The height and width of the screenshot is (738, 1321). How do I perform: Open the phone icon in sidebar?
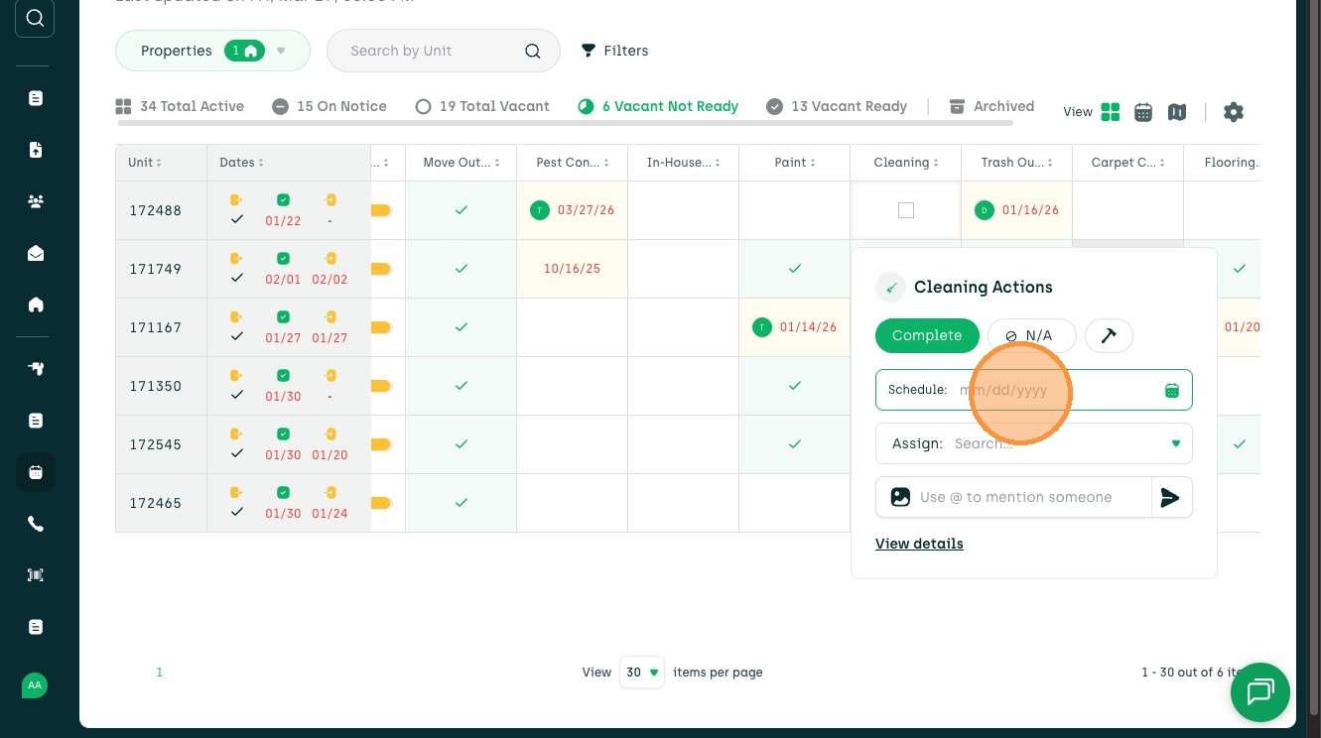36,524
